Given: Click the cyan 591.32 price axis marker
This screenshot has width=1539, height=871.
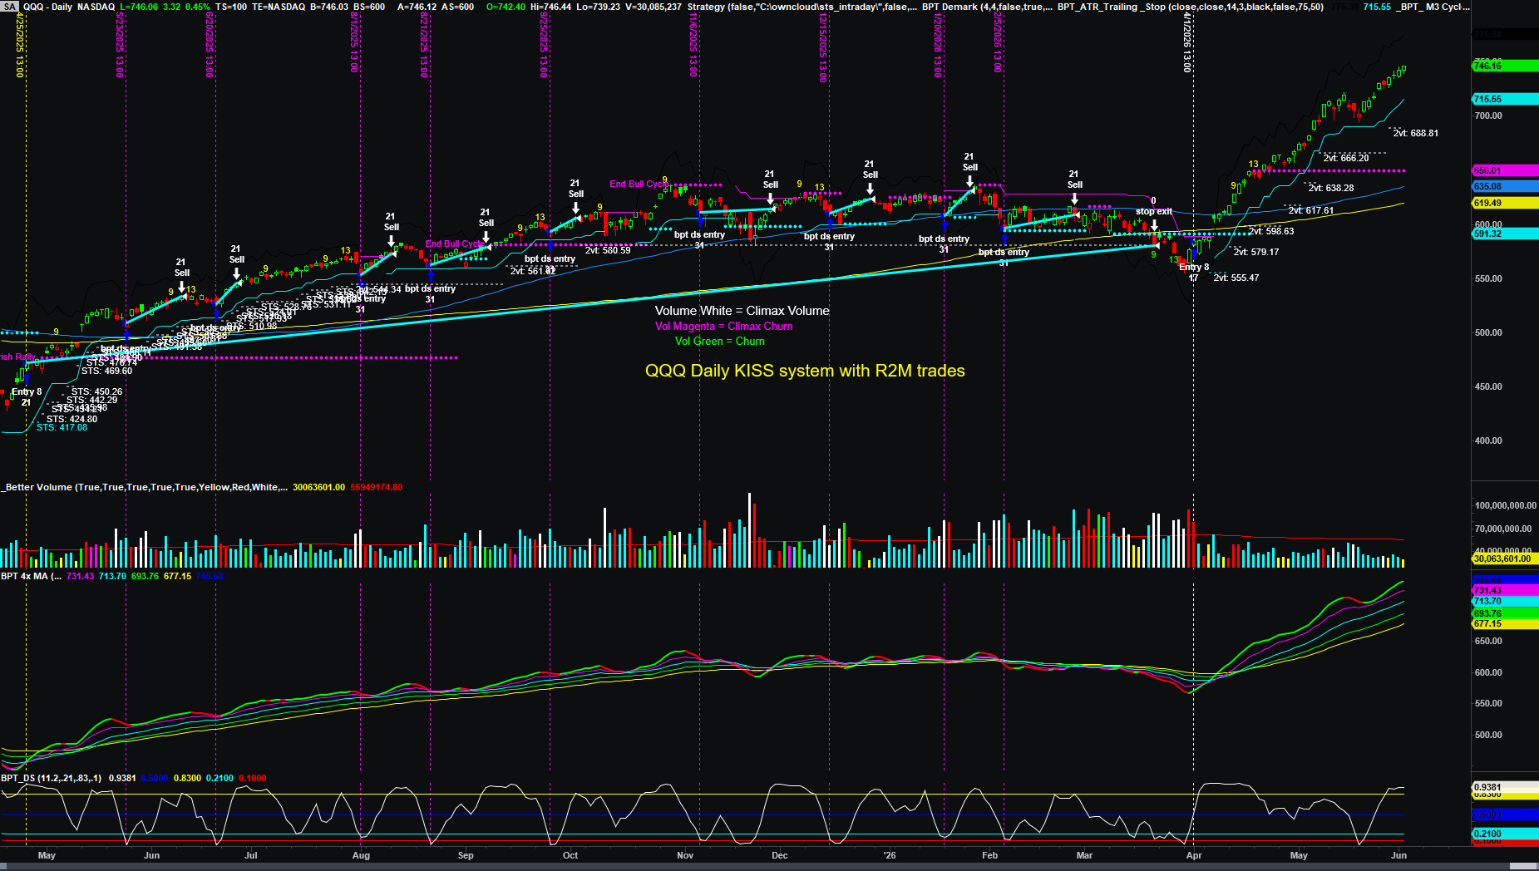Looking at the screenshot, I should click(1505, 234).
